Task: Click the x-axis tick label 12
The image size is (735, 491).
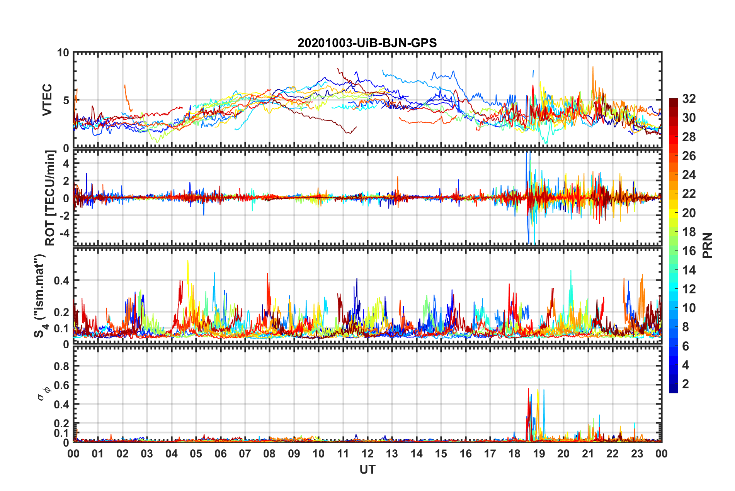Action: pyautogui.click(x=367, y=454)
